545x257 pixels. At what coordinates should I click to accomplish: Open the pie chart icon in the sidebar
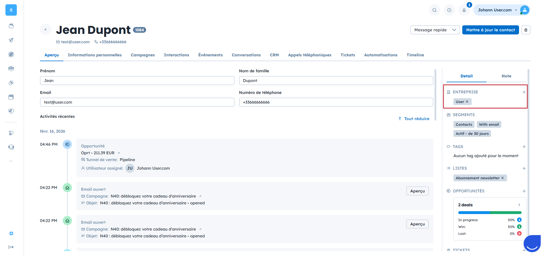coord(11,83)
